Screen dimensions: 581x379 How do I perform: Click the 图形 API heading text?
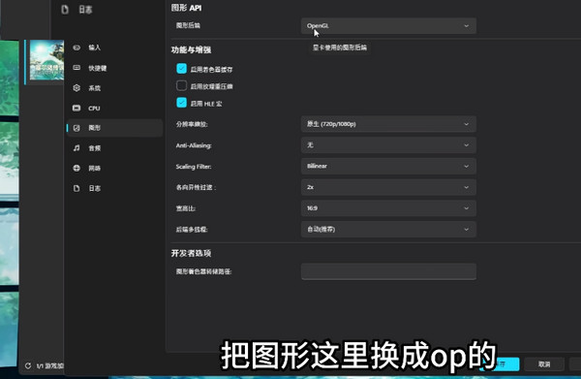[186, 8]
